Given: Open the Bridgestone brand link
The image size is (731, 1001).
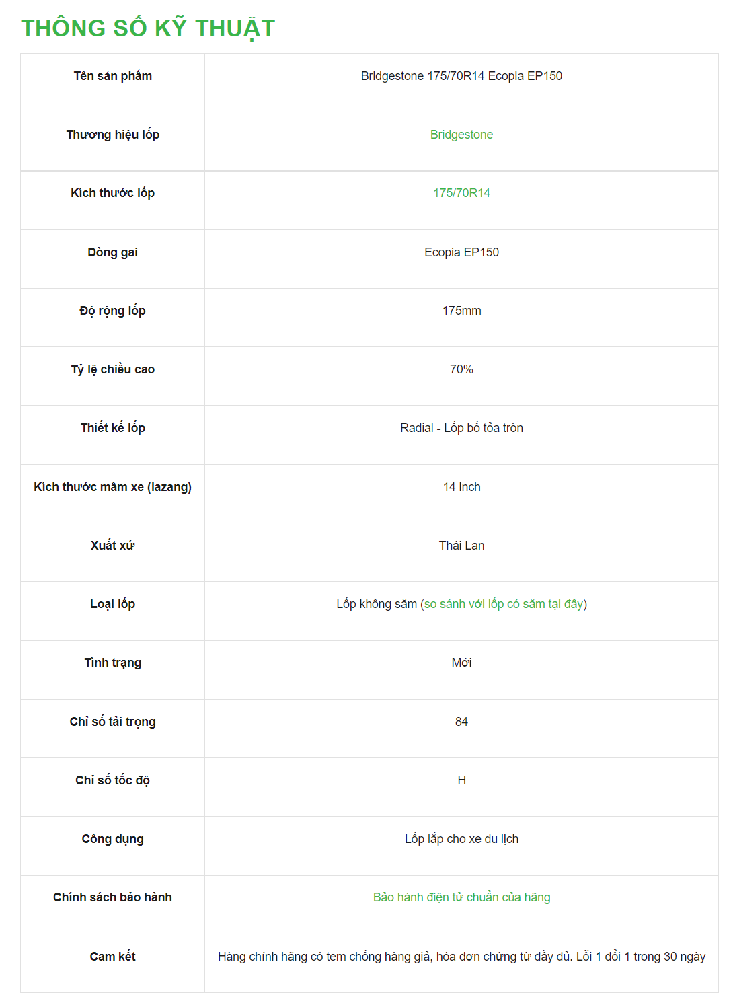Looking at the screenshot, I should point(461,135).
